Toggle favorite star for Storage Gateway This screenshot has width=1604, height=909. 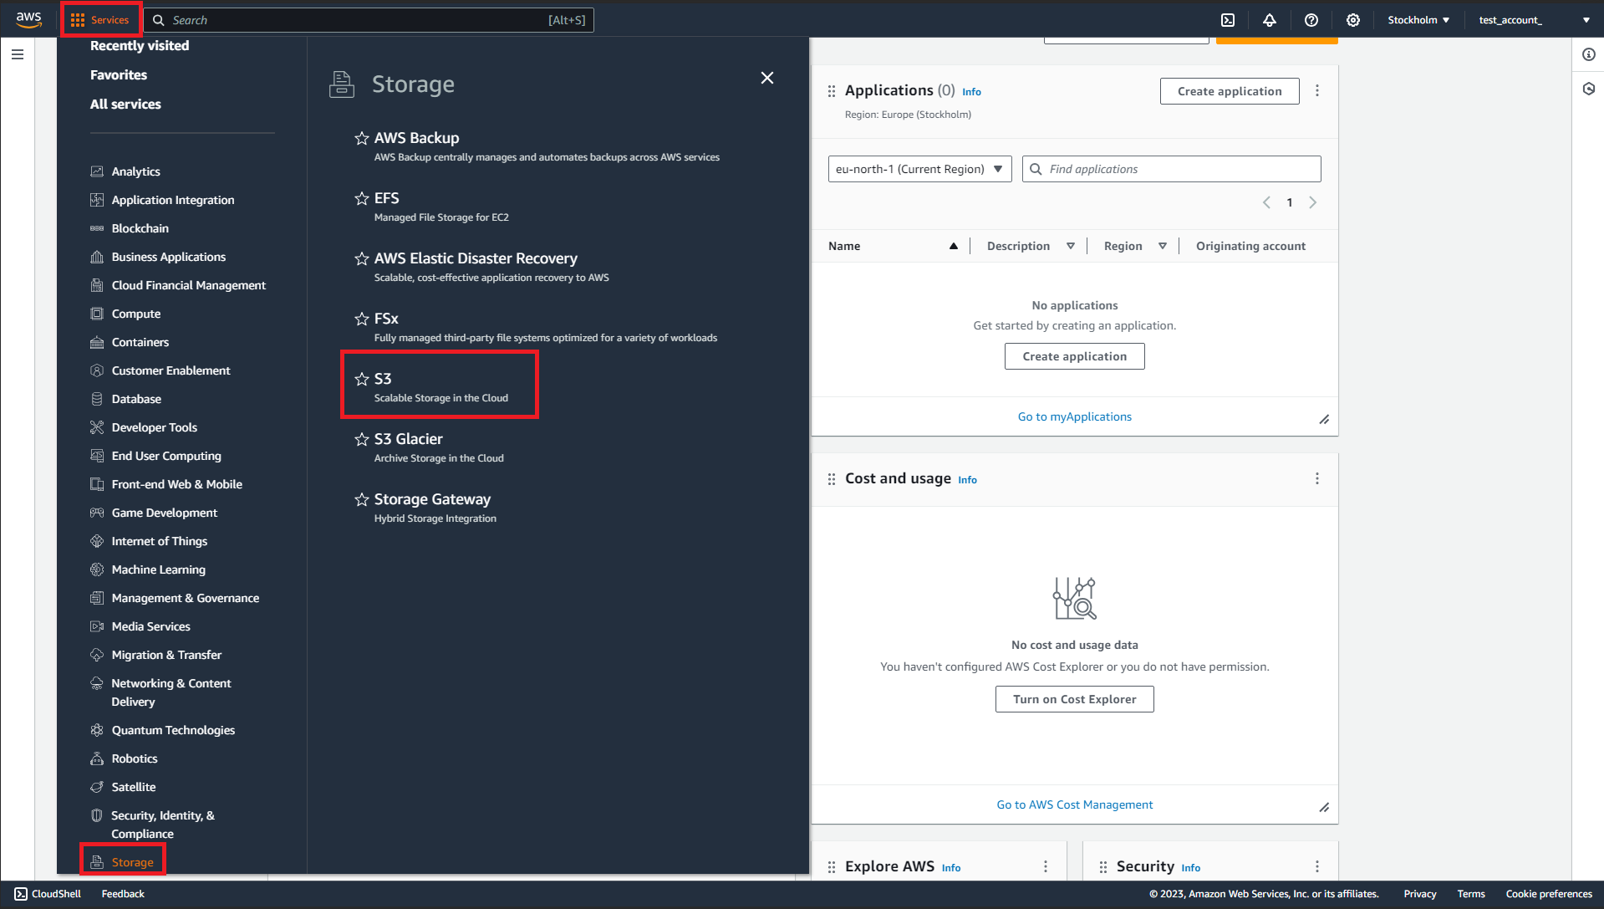(362, 500)
